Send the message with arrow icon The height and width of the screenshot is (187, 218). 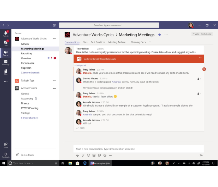coord(201,155)
